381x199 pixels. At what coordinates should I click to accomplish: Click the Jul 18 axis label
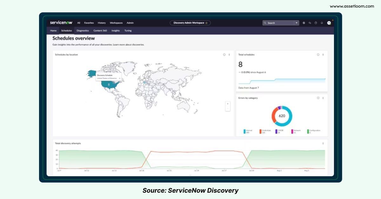point(141,170)
